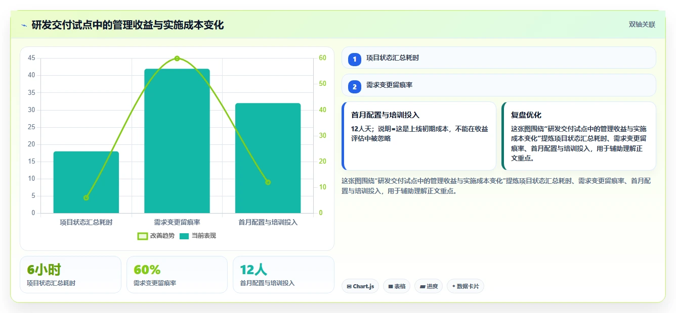The image size is (676, 313).
Task: Click the lightning icon beside the title
Action: point(24,25)
